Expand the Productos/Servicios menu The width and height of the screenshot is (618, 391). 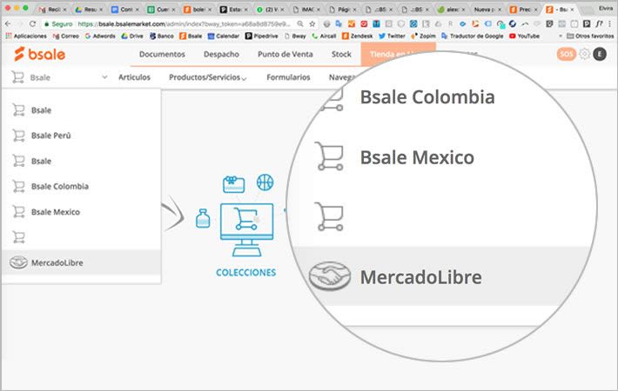(x=207, y=77)
